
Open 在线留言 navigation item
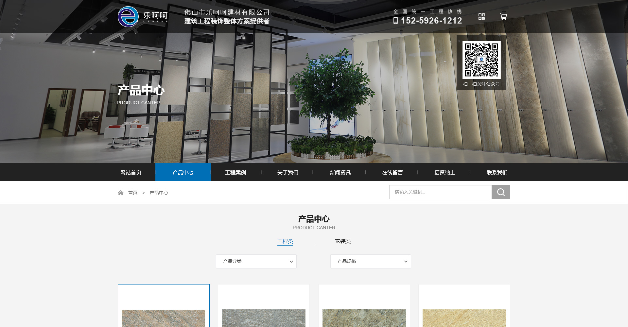click(392, 172)
